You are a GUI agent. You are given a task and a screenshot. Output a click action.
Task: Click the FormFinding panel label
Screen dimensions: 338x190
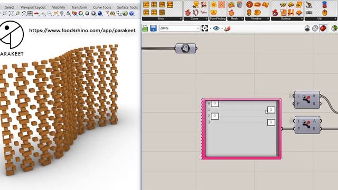coord(218,19)
